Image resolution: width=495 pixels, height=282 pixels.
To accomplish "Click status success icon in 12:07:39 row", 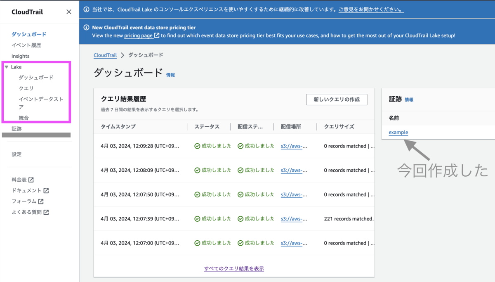I will point(197,219).
